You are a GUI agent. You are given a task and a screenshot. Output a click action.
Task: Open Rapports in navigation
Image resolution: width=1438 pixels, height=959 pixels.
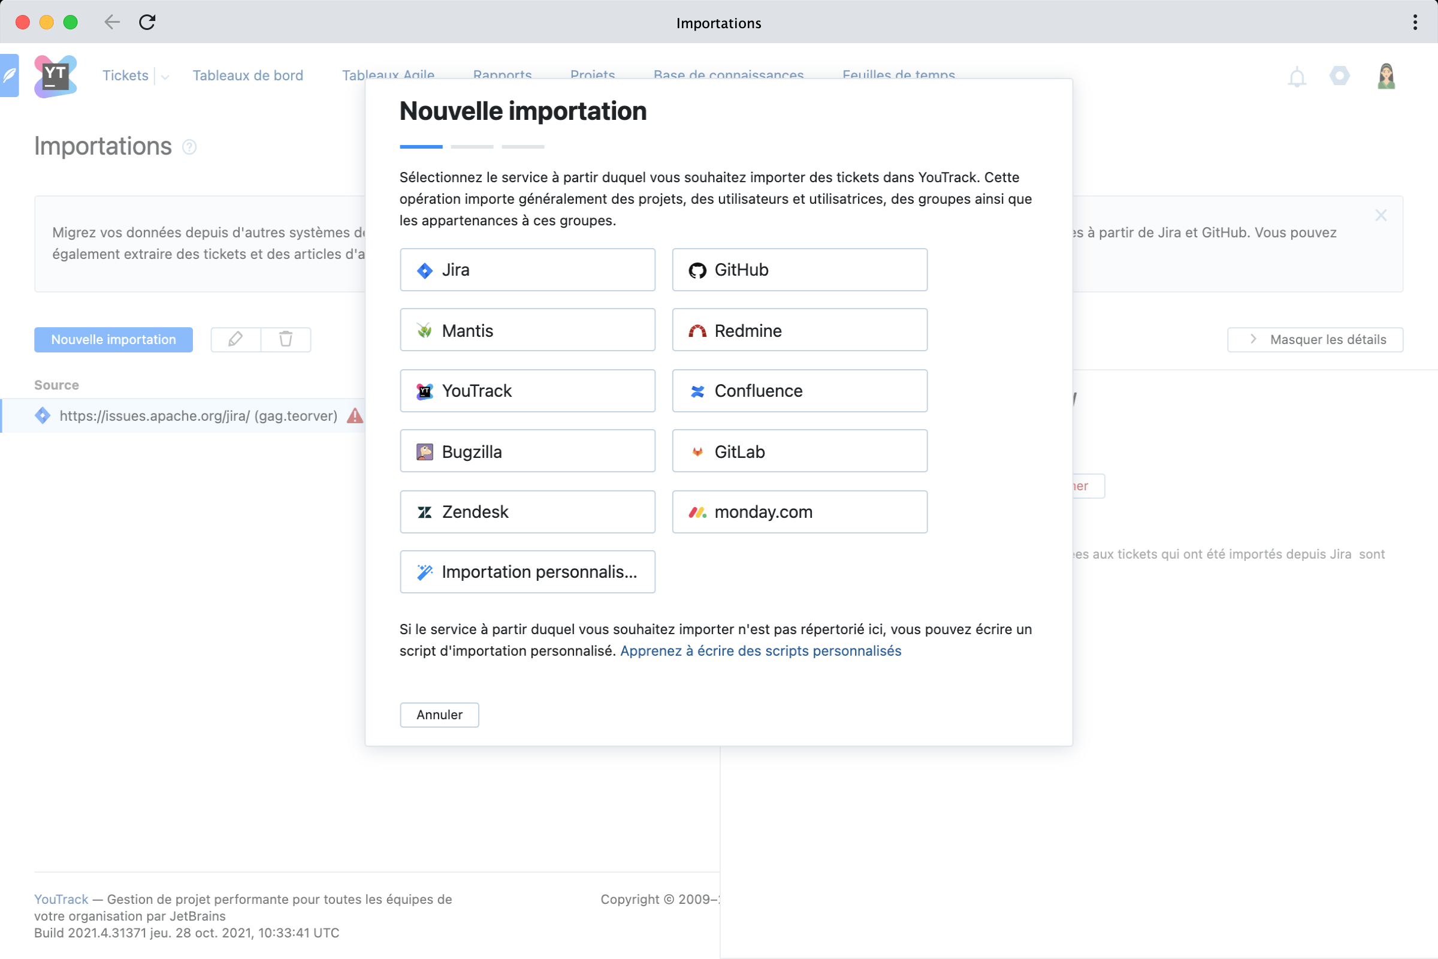click(502, 74)
